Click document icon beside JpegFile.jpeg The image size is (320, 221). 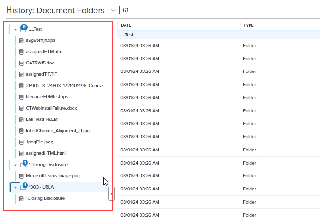[x=22, y=142]
